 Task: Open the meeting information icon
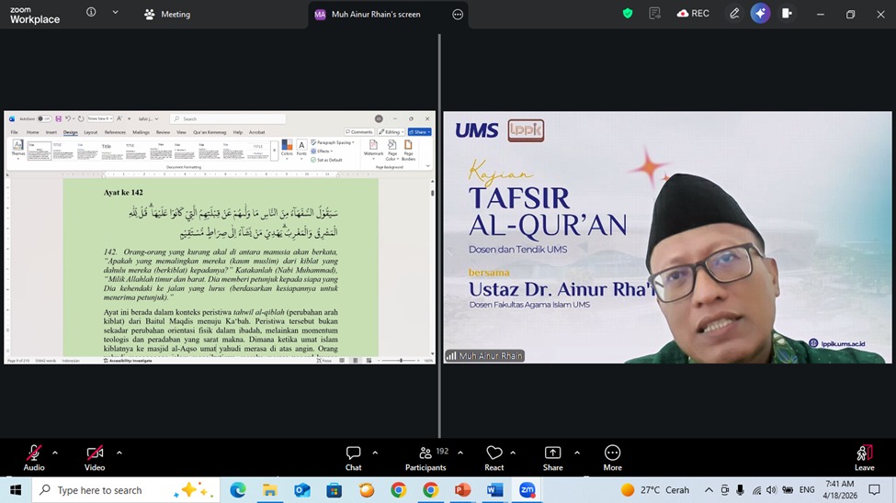pos(91,12)
